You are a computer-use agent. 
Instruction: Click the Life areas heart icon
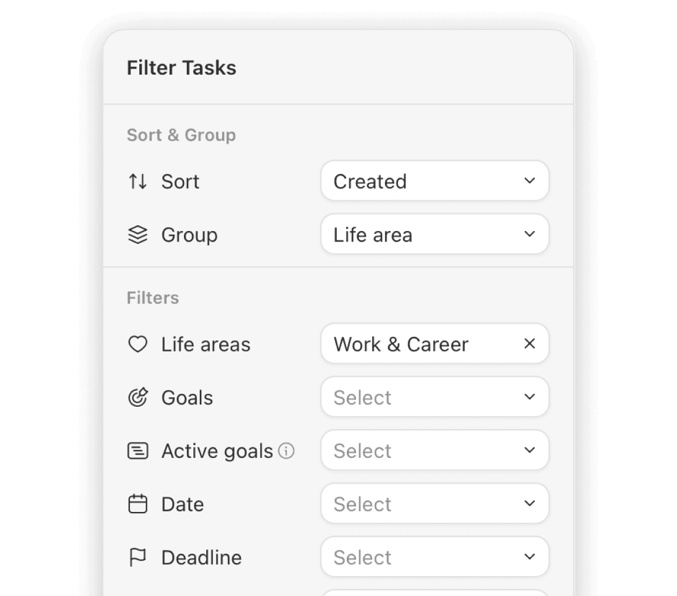click(138, 344)
